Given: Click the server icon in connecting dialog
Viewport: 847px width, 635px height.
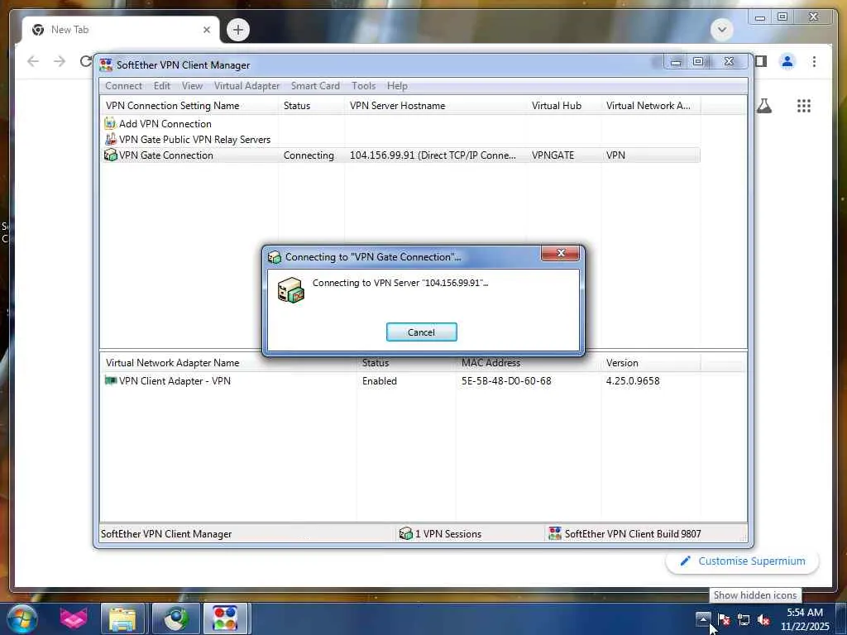Looking at the screenshot, I should (x=290, y=290).
